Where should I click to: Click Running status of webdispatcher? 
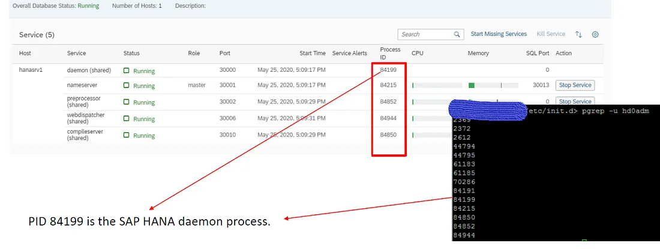click(x=139, y=119)
